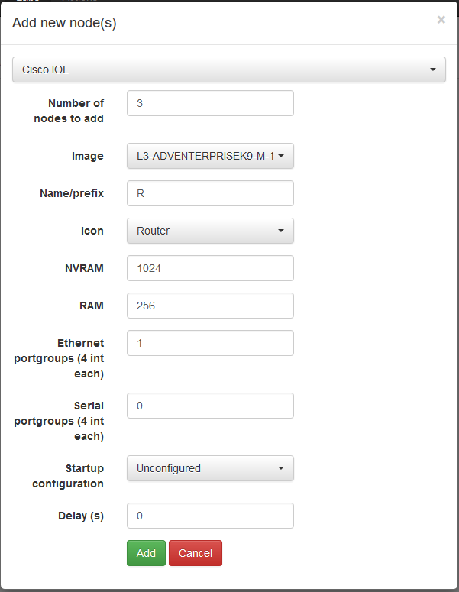Image resolution: width=459 pixels, height=592 pixels.
Task: Click the red Cancel button
Action: (196, 553)
